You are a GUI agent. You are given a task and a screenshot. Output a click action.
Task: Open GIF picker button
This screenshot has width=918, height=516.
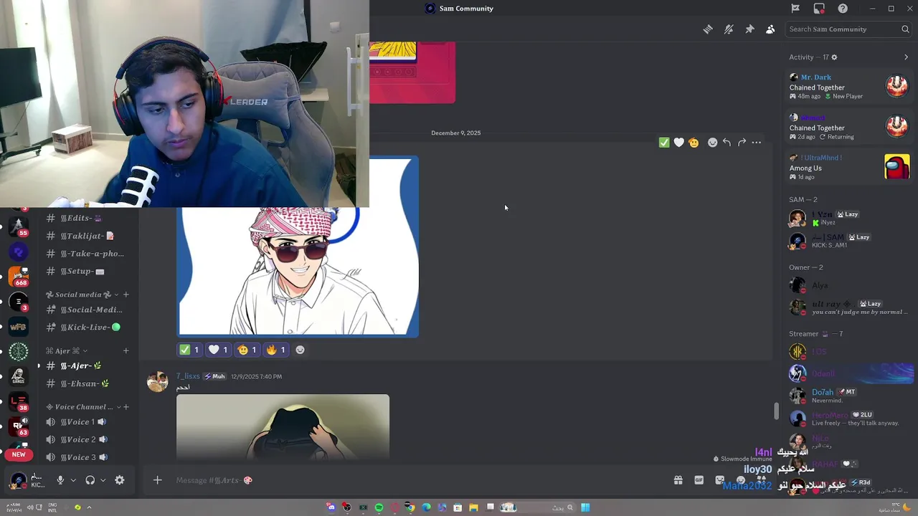click(x=699, y=480)
